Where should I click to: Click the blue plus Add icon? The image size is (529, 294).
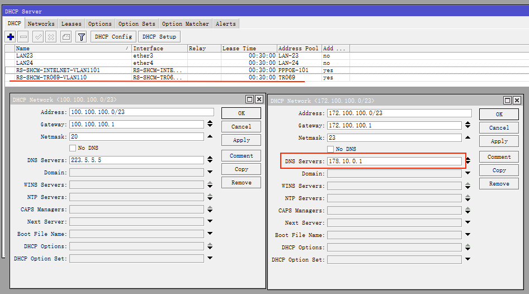[10, 37]
